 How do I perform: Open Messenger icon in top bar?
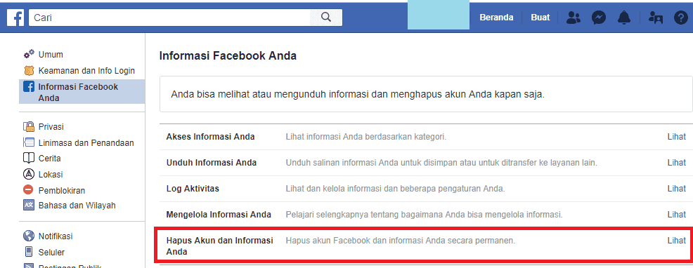tap(599, 18)
